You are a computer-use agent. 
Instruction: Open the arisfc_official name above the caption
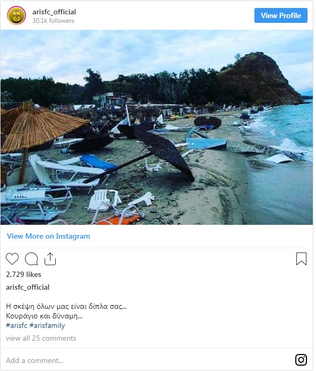coord(28,287)
